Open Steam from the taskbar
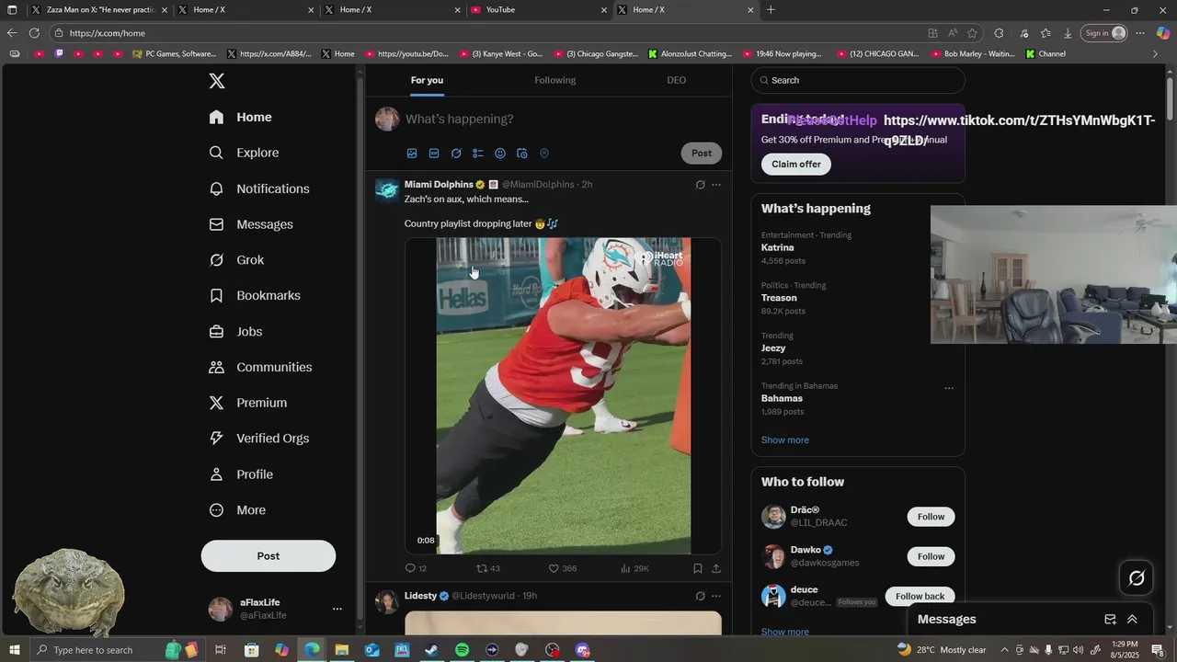1177x662 pixels. (431, 650)
